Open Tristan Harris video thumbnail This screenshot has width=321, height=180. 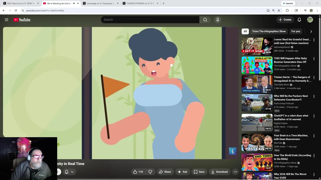[x=257, y=84]
